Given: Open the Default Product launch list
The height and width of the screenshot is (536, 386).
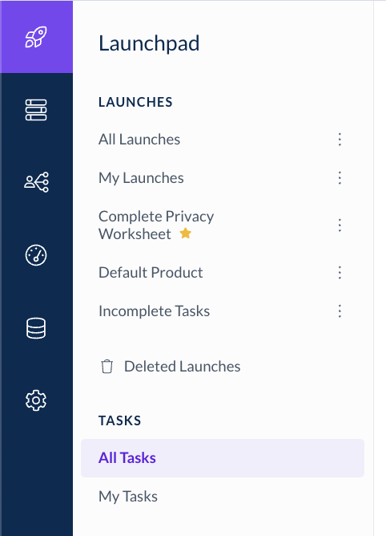Looking at the screenshot, I should pyautogui.click(x=151, y=273).
